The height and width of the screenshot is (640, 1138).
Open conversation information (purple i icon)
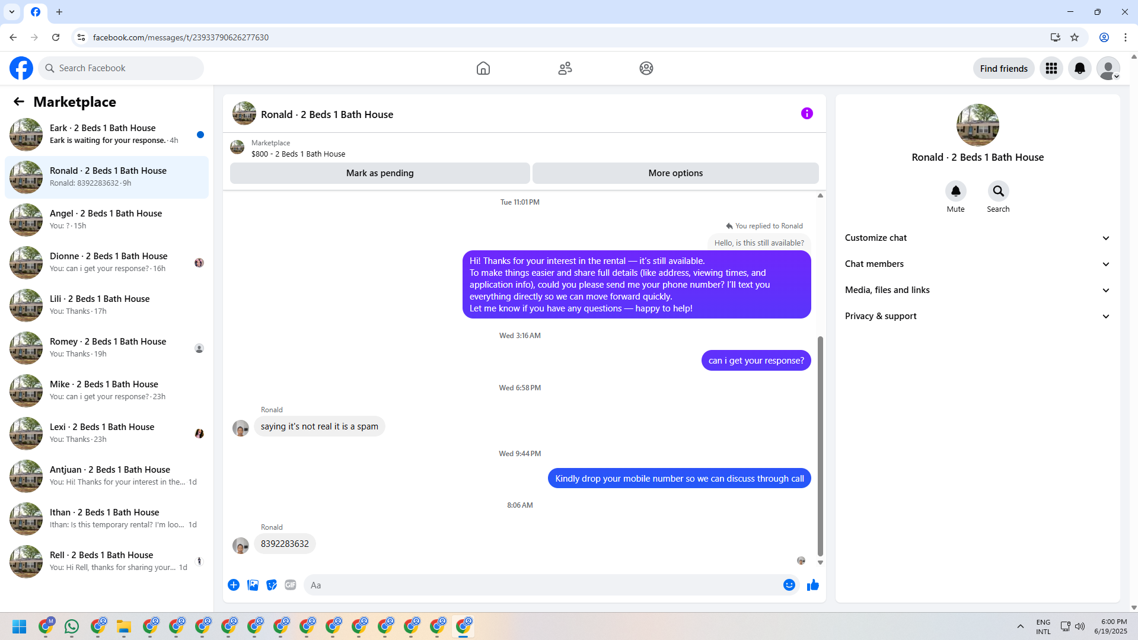click(x=807, y=113)
